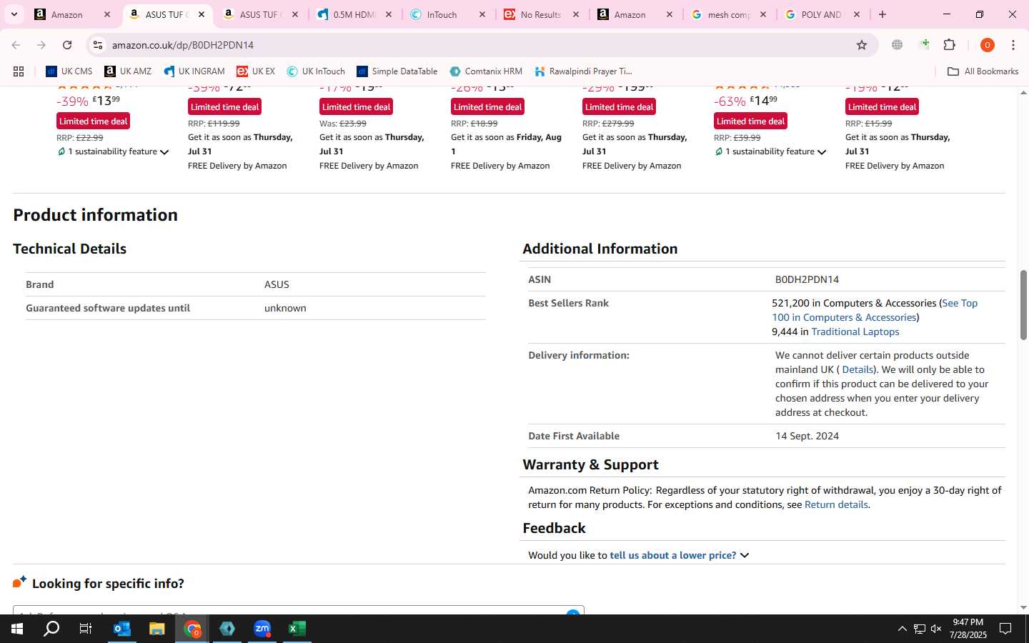
Task: Open the delivery Details link
Action: [x=857, y=369]
